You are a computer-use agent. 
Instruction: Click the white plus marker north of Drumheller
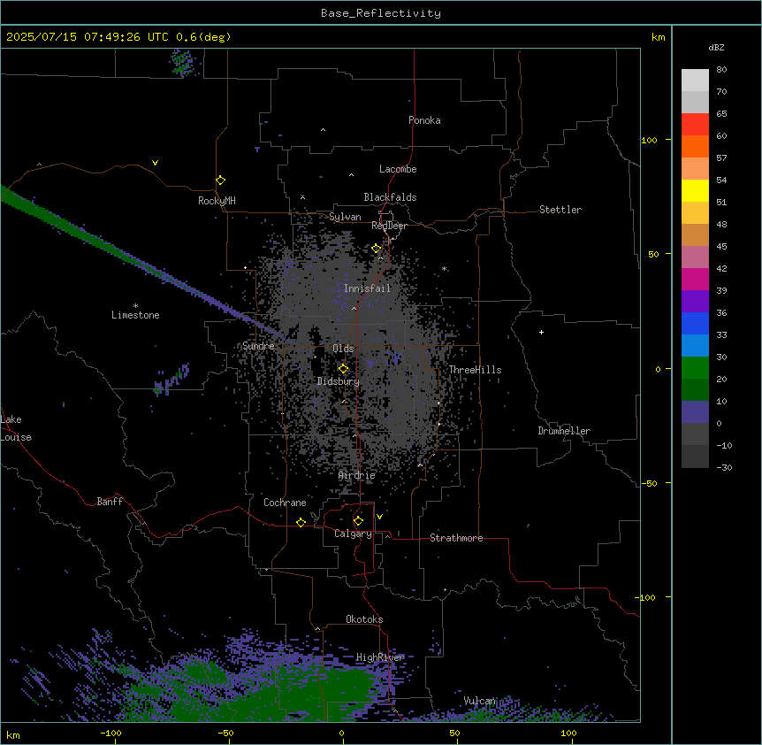point(541,332)
